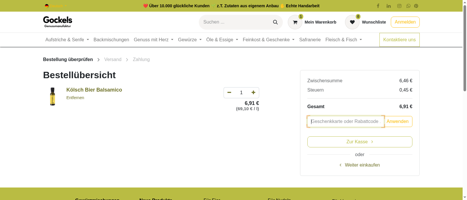467x200 pixels.
Task: Click the Zwischensumme 6,46 € value
Action: (406, 81)
